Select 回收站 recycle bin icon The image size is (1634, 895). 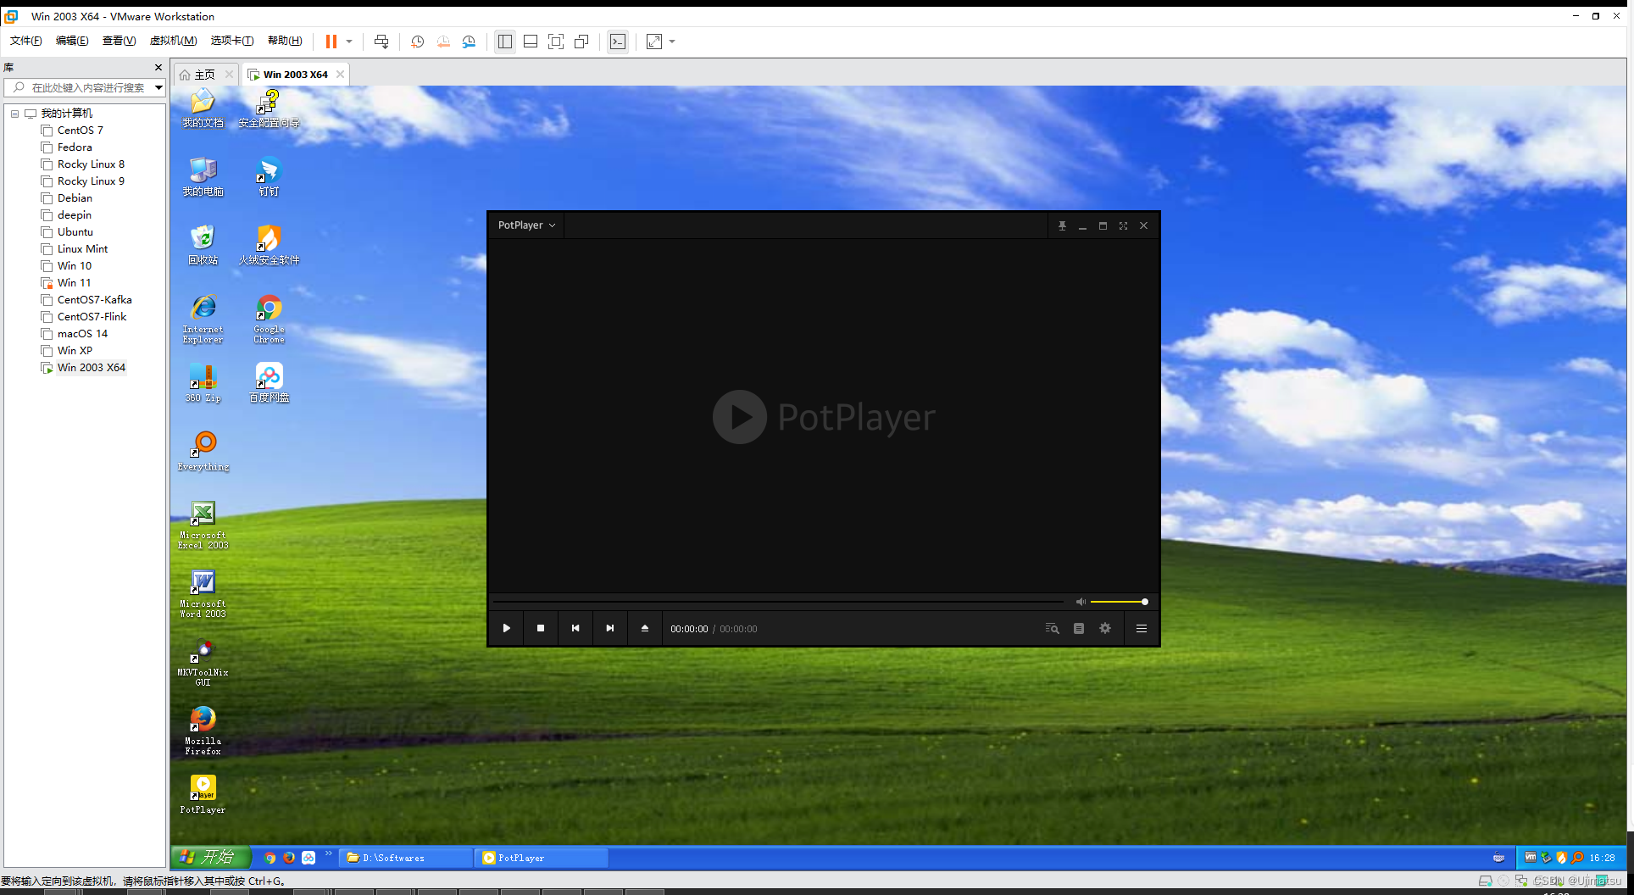click(203, 245)
